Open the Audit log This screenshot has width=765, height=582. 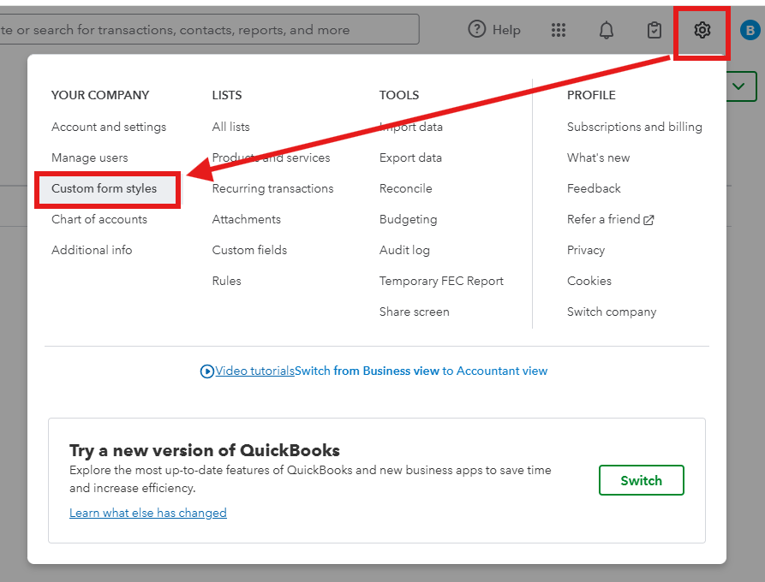point(404,250)
